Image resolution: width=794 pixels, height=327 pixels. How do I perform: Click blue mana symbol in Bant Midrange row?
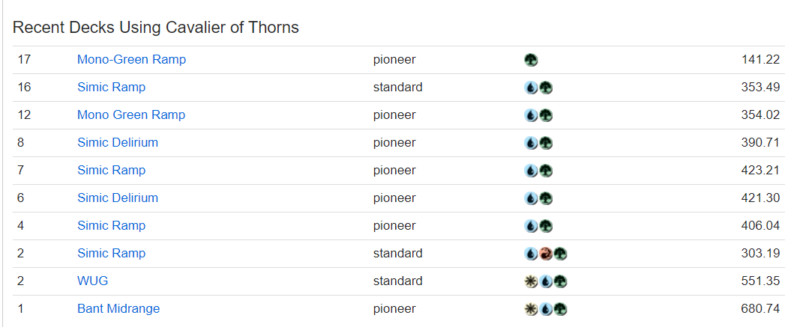[x=546, y=309]
